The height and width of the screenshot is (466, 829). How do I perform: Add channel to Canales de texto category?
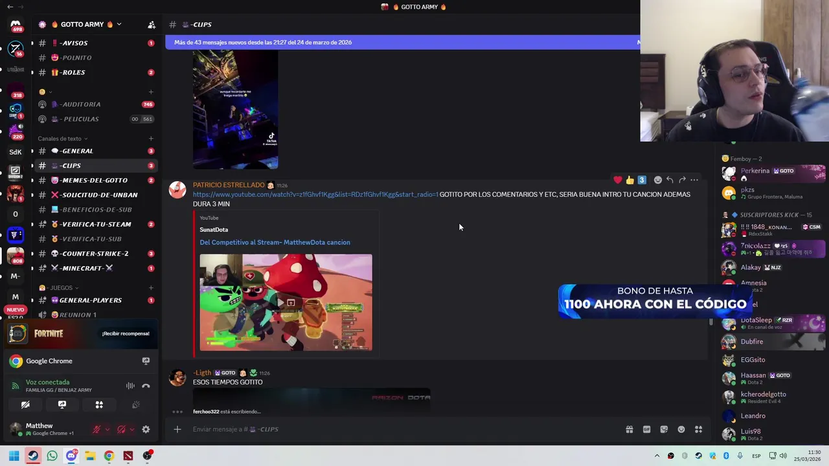coord(151,139)
